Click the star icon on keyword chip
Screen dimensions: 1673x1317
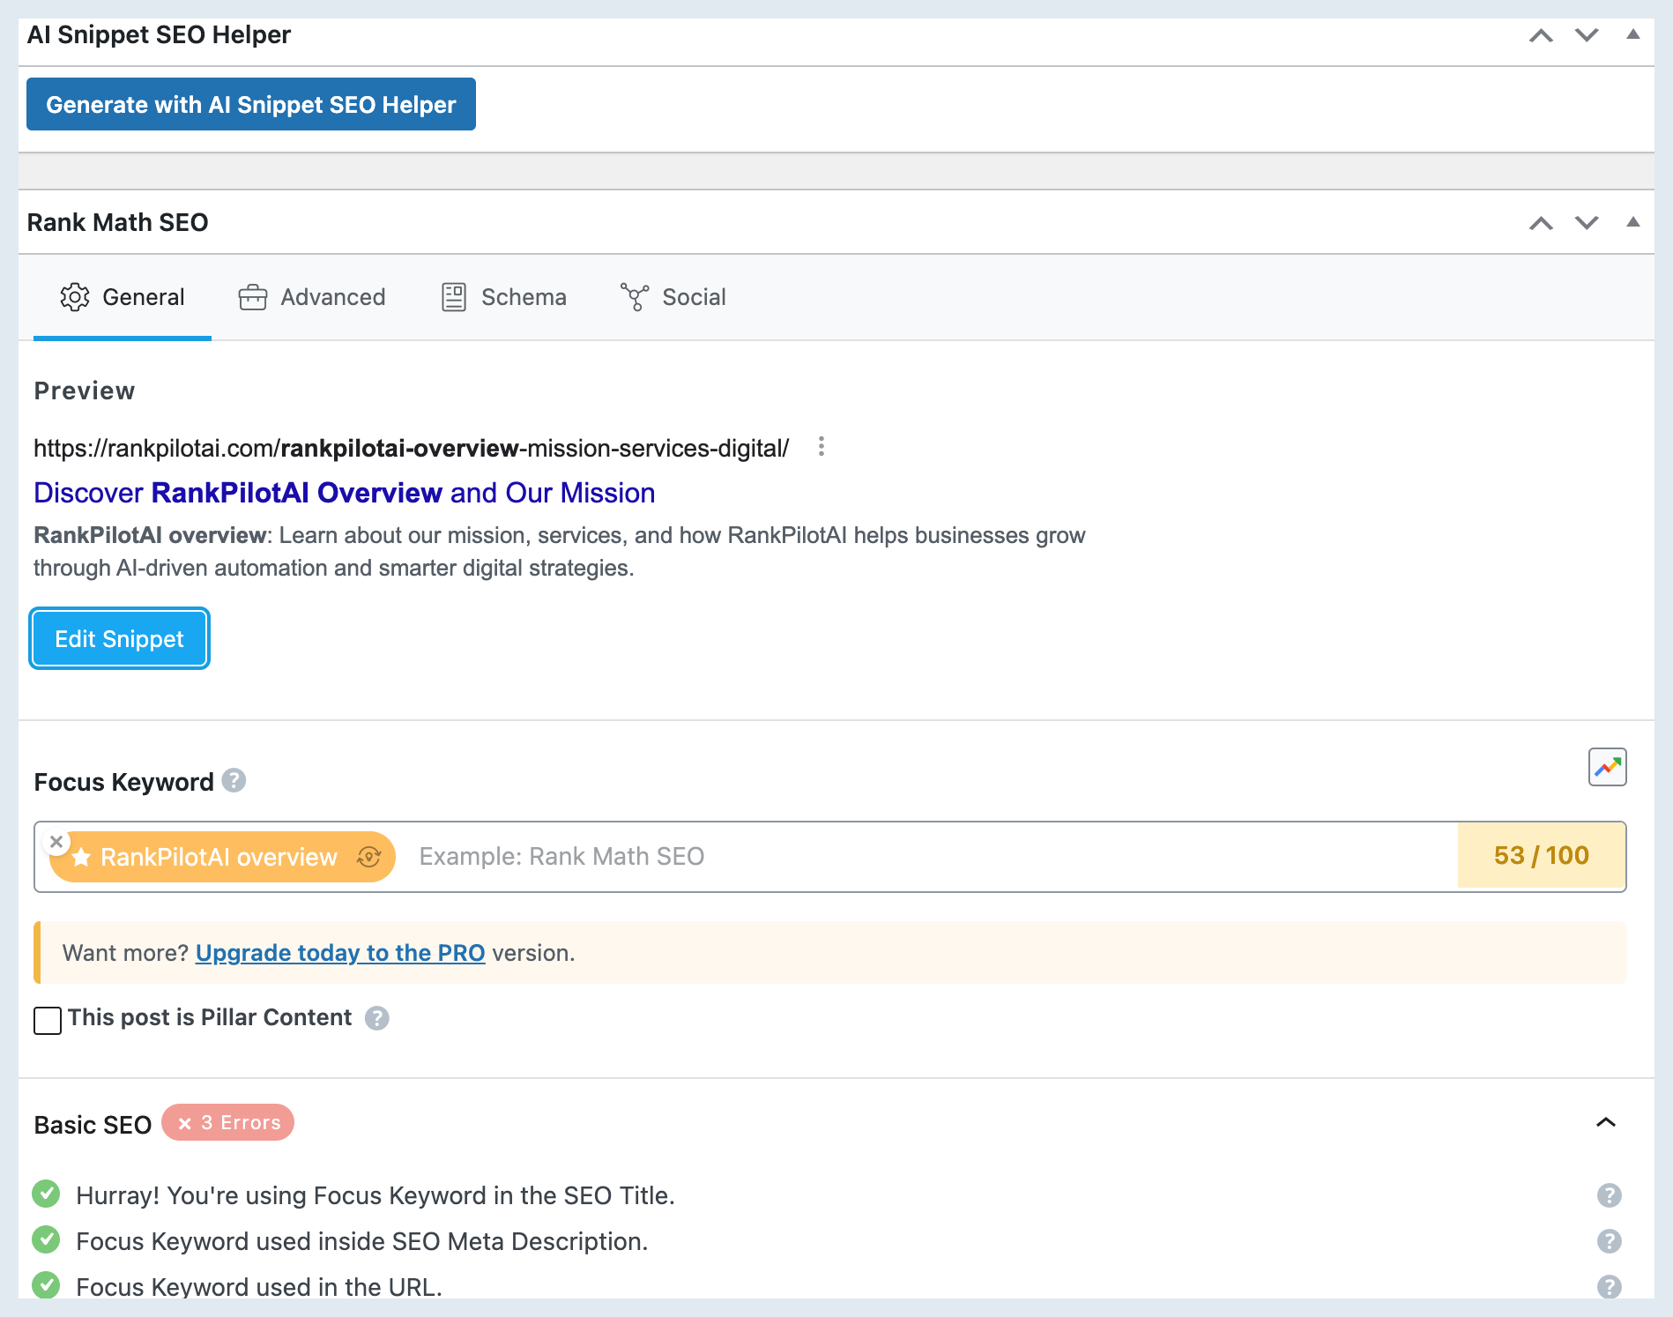click(81, 857)
